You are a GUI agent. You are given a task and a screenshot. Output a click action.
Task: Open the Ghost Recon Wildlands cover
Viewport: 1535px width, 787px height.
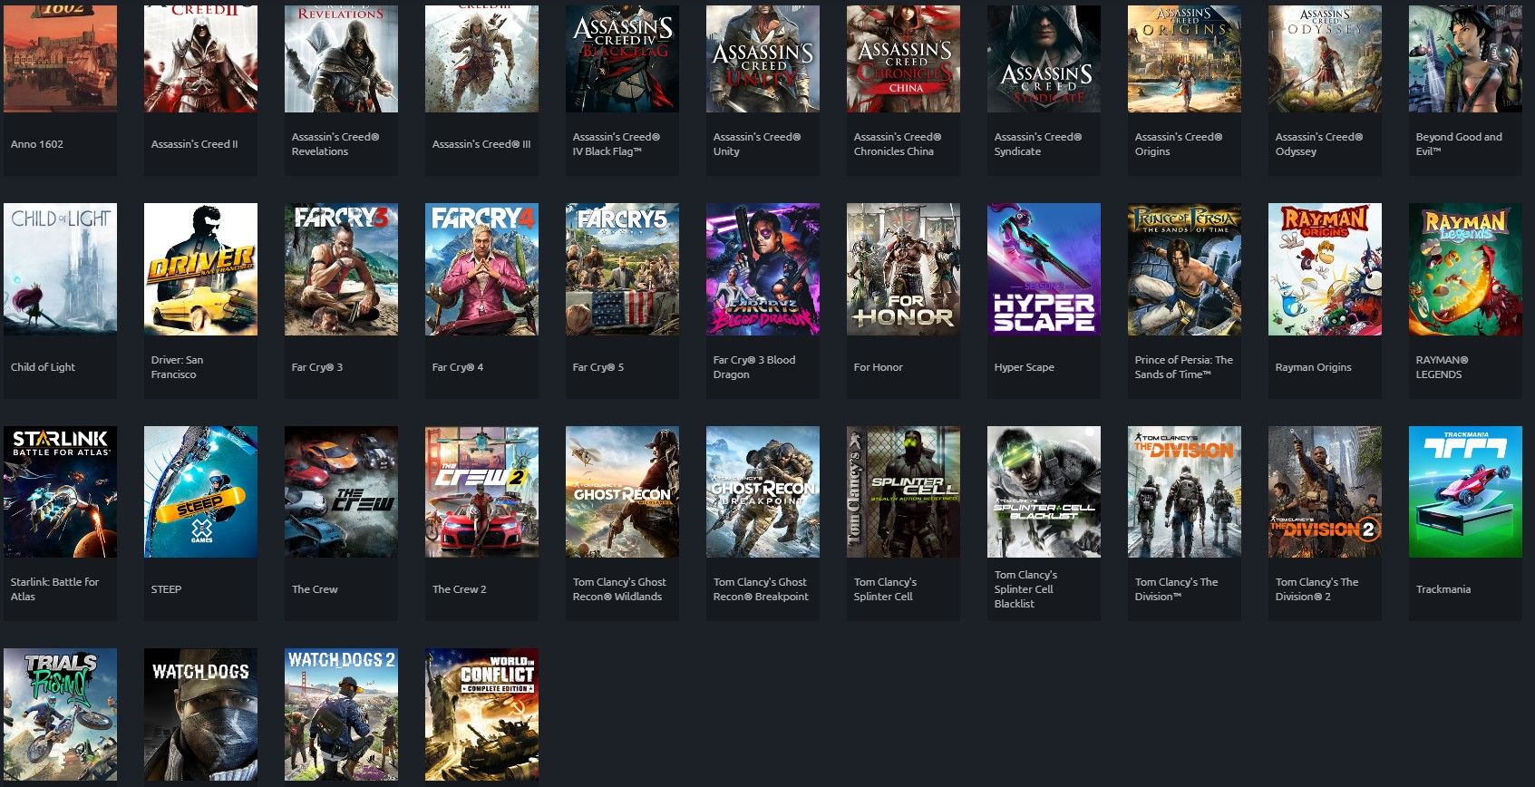coord(622,491)
